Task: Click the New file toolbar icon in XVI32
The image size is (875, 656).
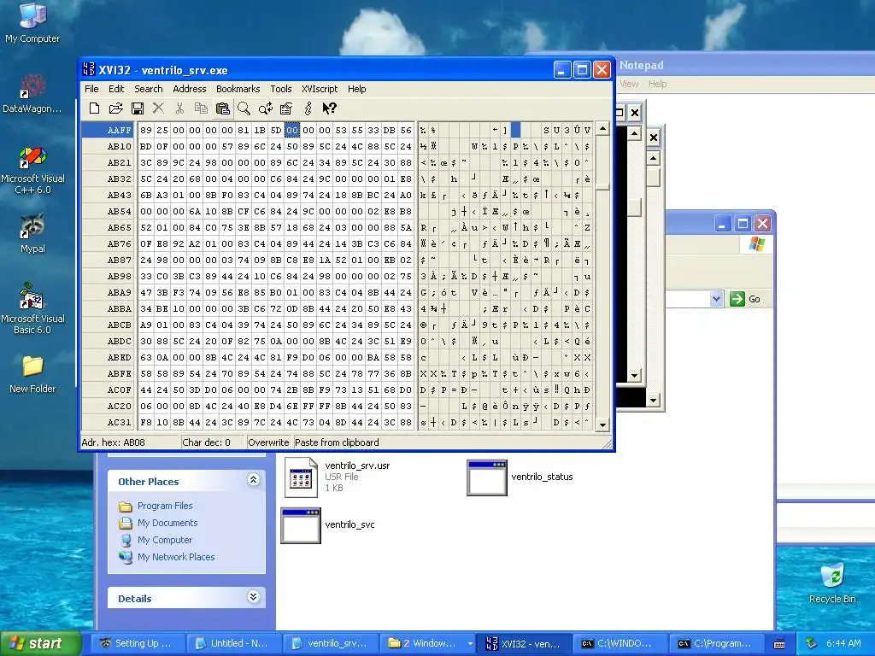Action: click(94, 108)
